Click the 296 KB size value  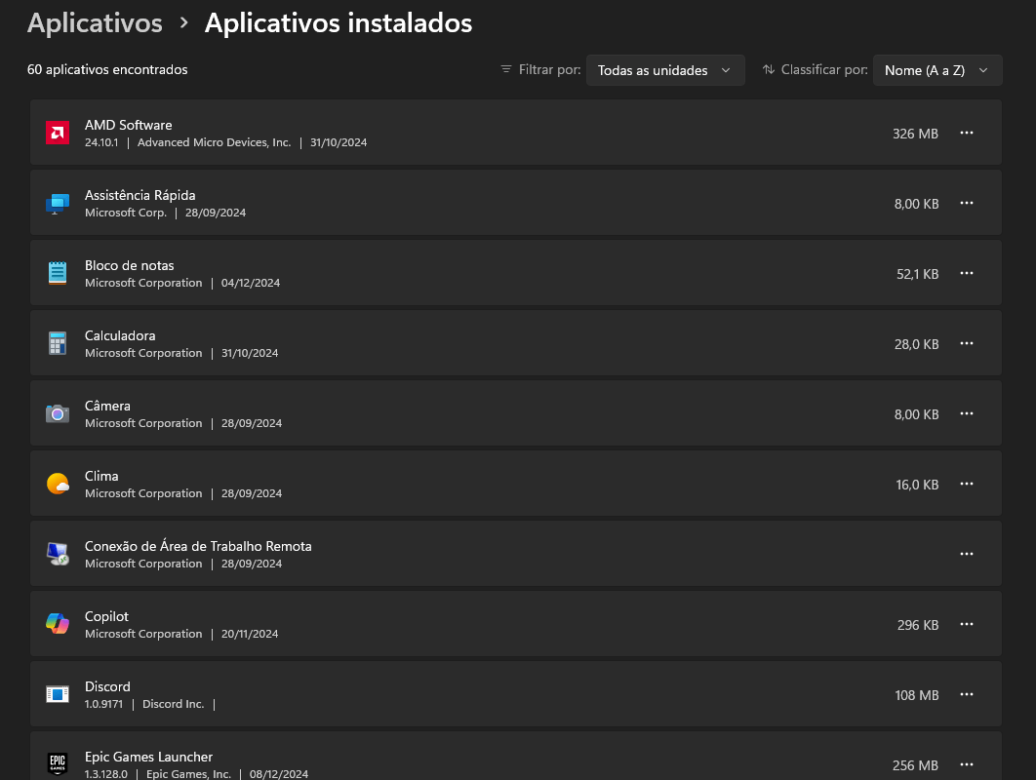point(918,625)
